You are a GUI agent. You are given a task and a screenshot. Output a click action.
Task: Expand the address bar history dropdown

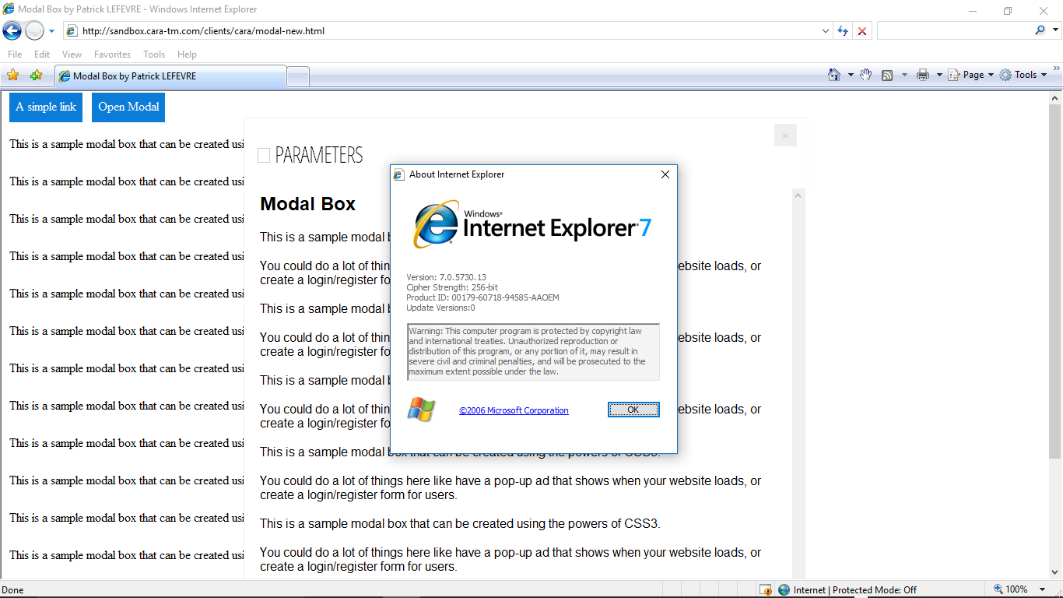[x=826, y=31]
